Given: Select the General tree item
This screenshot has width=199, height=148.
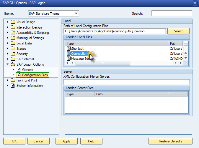Looking at the screenshot, I should (x=28, y=70).
